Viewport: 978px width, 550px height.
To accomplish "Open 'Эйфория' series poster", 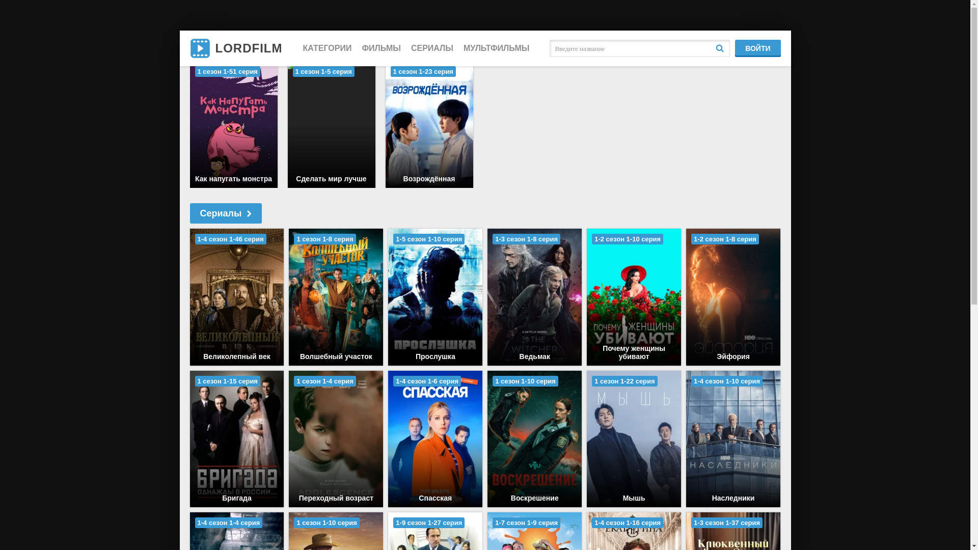I will coord(733,297).
